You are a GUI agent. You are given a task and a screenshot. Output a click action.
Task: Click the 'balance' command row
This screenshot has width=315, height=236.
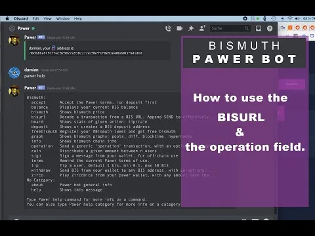[85, 108]
